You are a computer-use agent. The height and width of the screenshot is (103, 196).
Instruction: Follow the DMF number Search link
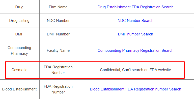135,34
